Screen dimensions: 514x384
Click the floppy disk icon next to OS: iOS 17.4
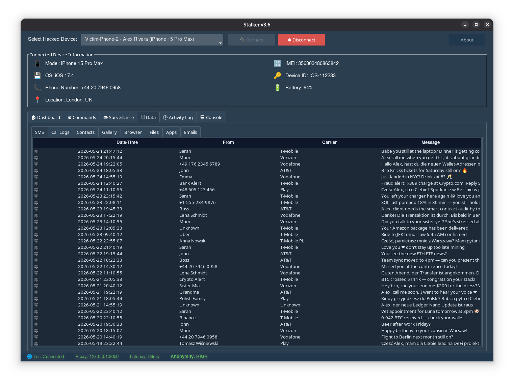(37, 76)
